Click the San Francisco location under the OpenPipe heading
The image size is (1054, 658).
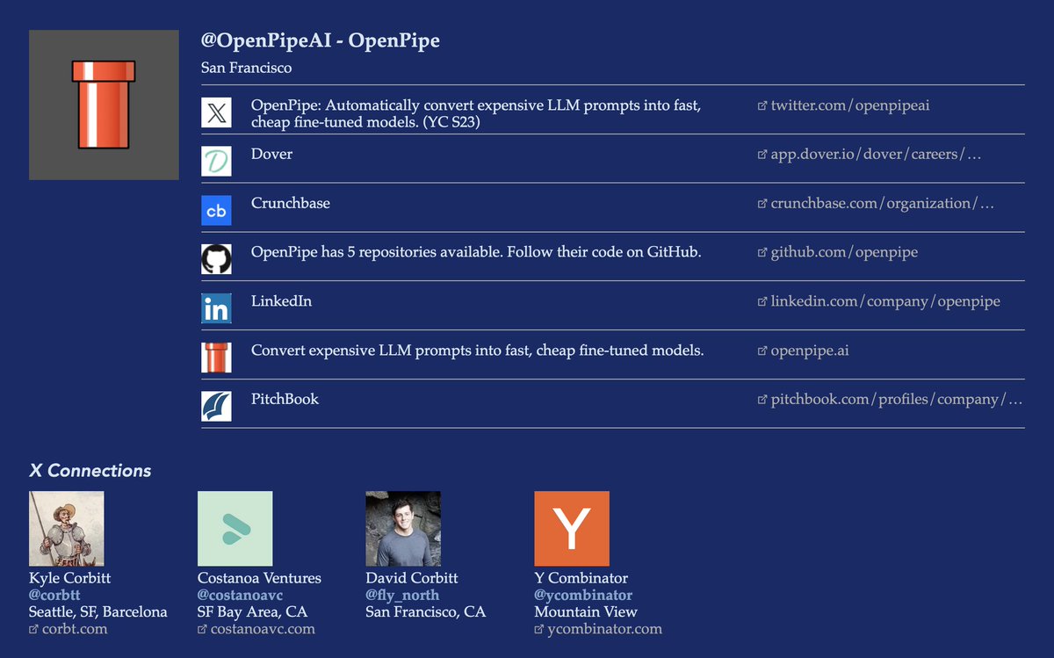[247, 68]
